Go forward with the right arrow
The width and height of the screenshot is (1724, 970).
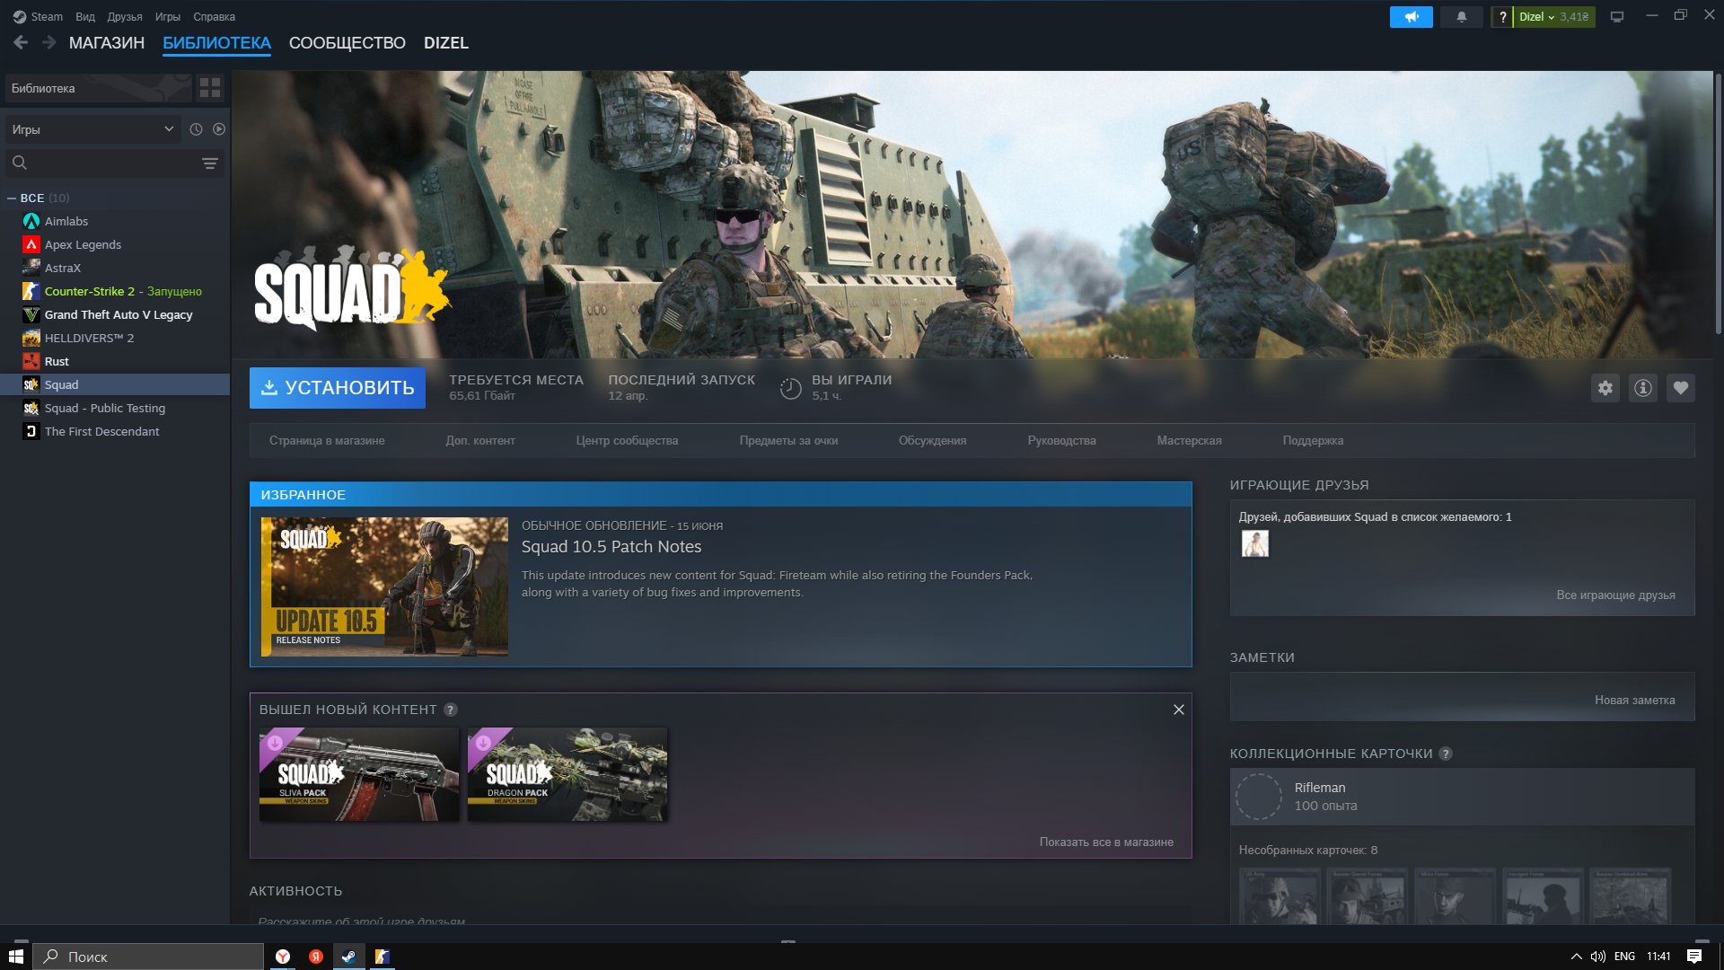49,42
